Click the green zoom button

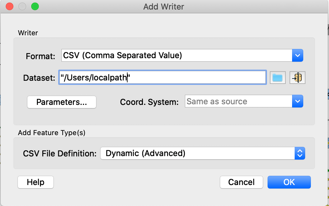click(35, 6)
